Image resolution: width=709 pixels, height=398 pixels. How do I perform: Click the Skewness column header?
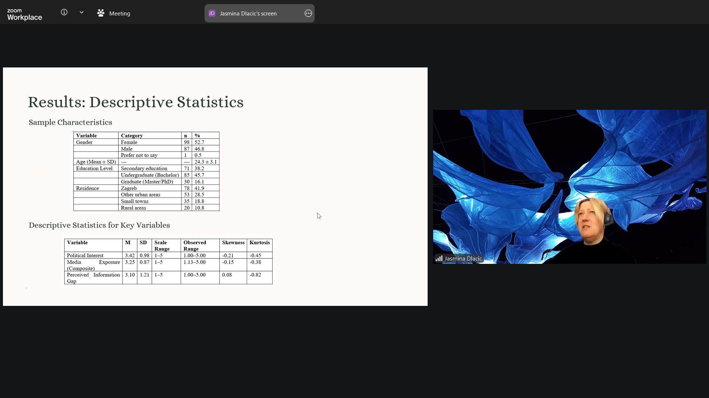click(233, 242)
